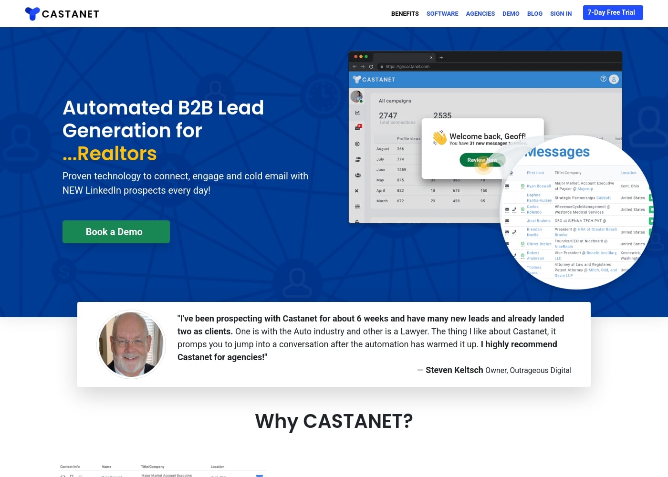The height and width of the screenshot is (477, 668).
Task: Open the Software menu item
Action: [x=442, y=14]
